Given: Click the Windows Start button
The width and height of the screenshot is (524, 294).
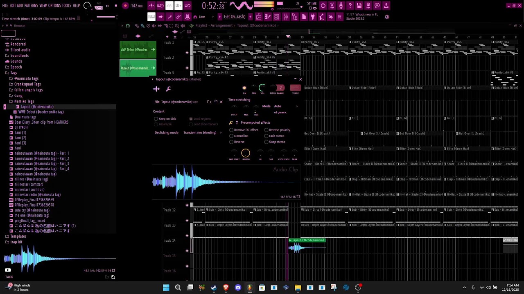Looking at the screenshot, I should click(166, 287).
